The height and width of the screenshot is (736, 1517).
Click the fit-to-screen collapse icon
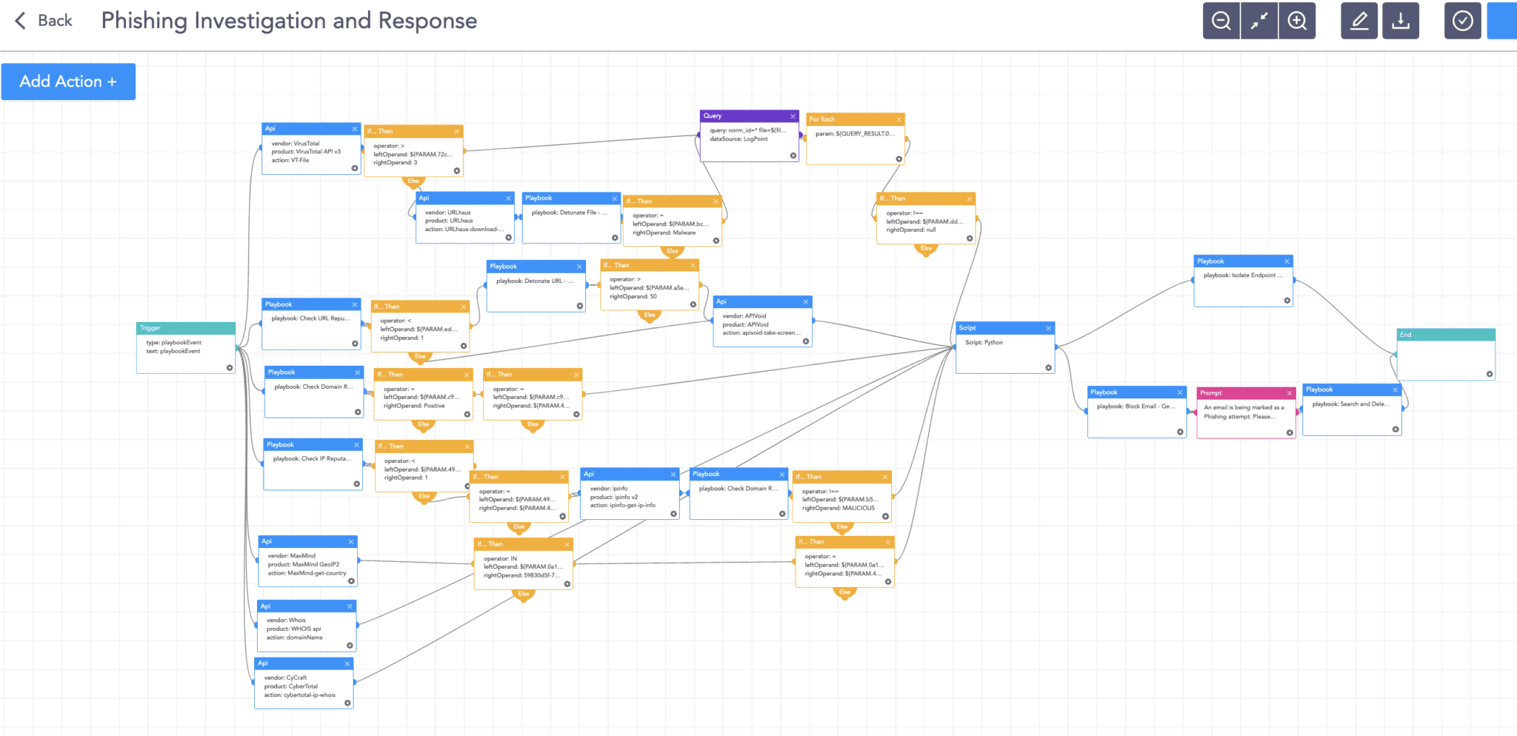(x=1258, y=21)
